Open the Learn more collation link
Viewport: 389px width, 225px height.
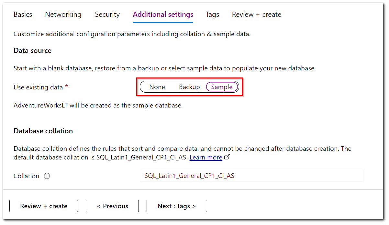point(206,157)
